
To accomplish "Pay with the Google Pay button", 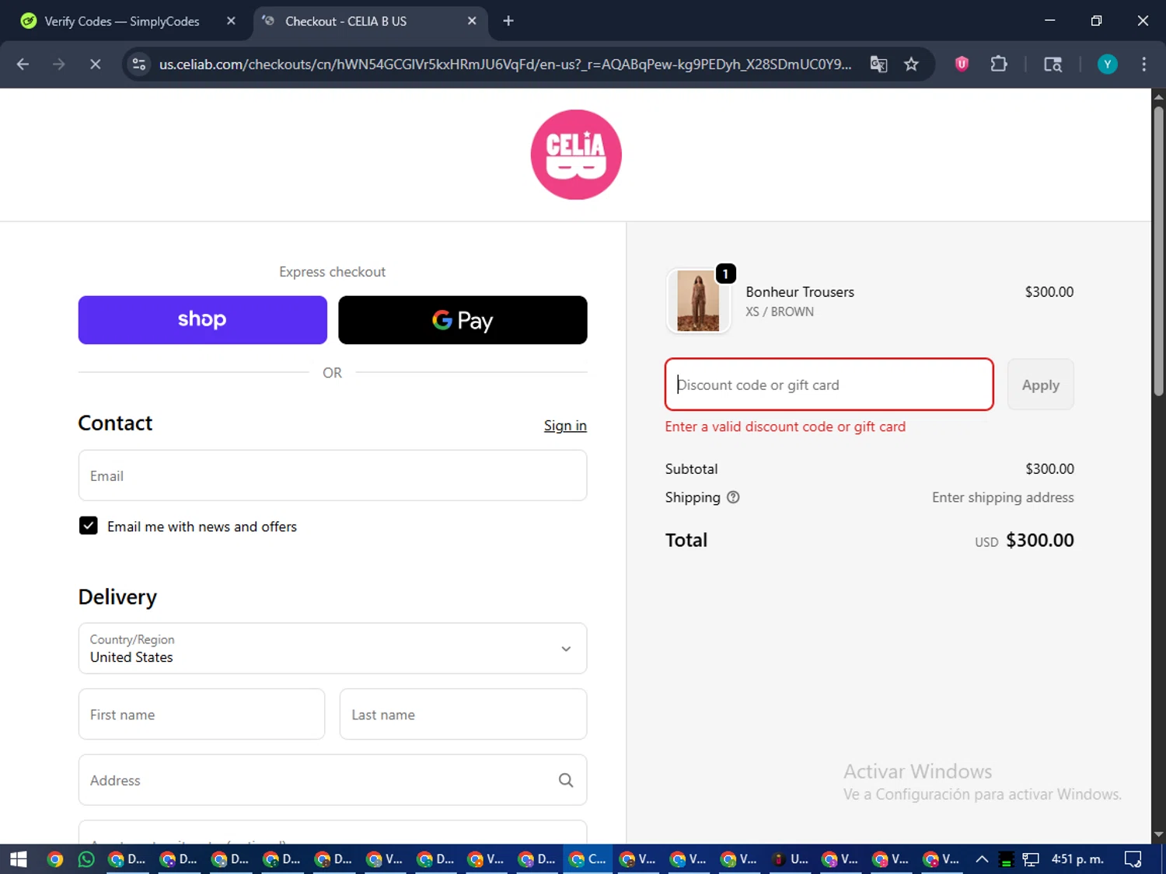I will 463,320.
